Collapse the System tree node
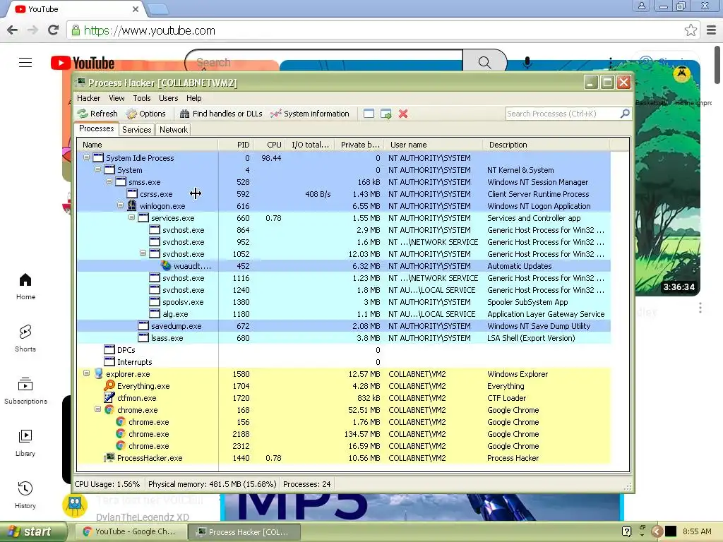 pos(97,169)
